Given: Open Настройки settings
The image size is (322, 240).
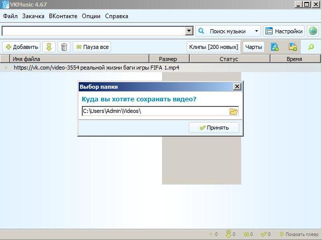Looking at the screenshot, I should [x=284, y=31].
